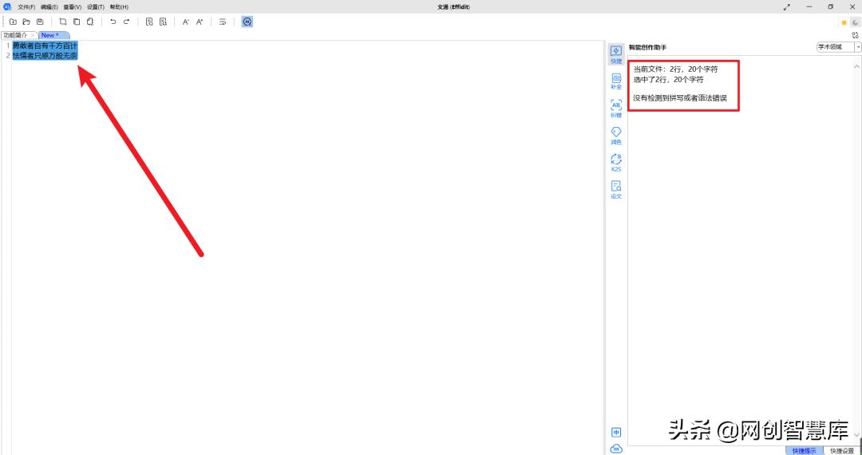Open the 快捷 sidebar tool
Image resolution: width=862 pixels, height=455 pixels.
click(616, 54)
